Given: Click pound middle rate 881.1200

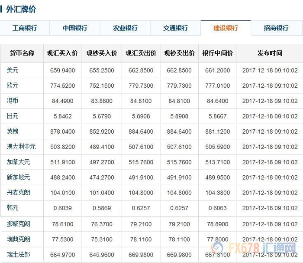Looking at the screenshot, I should (x=218, y=131).
